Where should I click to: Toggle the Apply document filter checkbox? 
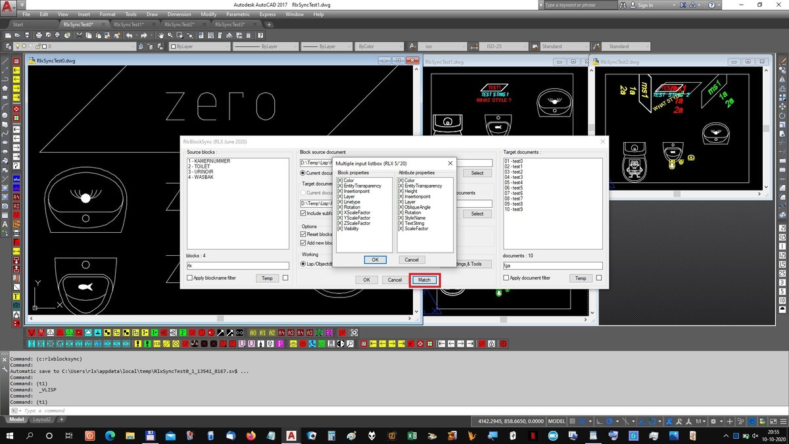(x=506, y=278)
